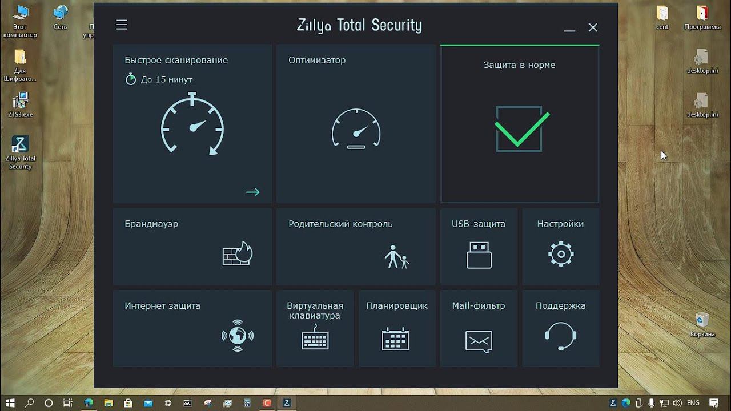Open the Поддержка headset icon

tap(560, 336)
